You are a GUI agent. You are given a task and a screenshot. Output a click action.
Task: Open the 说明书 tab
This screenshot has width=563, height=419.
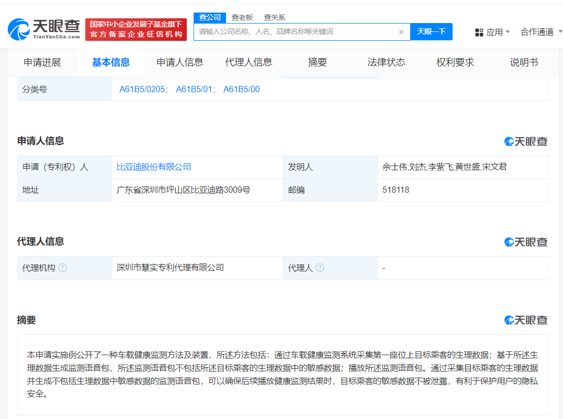click(x=523, y=62)
